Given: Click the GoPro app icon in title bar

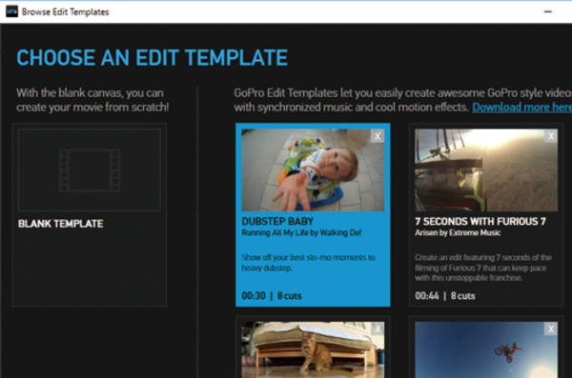Looking at the screenshot, I should 11,11.
